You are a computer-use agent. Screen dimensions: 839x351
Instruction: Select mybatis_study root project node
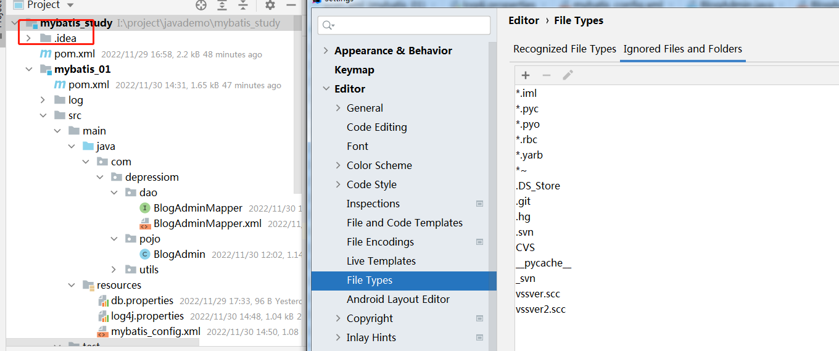coord(76,23)
